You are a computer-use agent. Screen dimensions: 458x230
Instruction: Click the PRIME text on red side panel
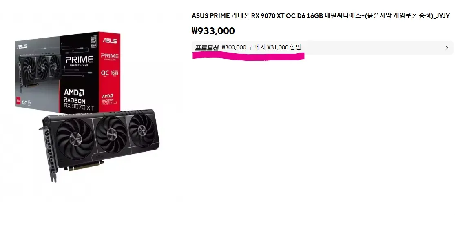[x=110, y=56]
